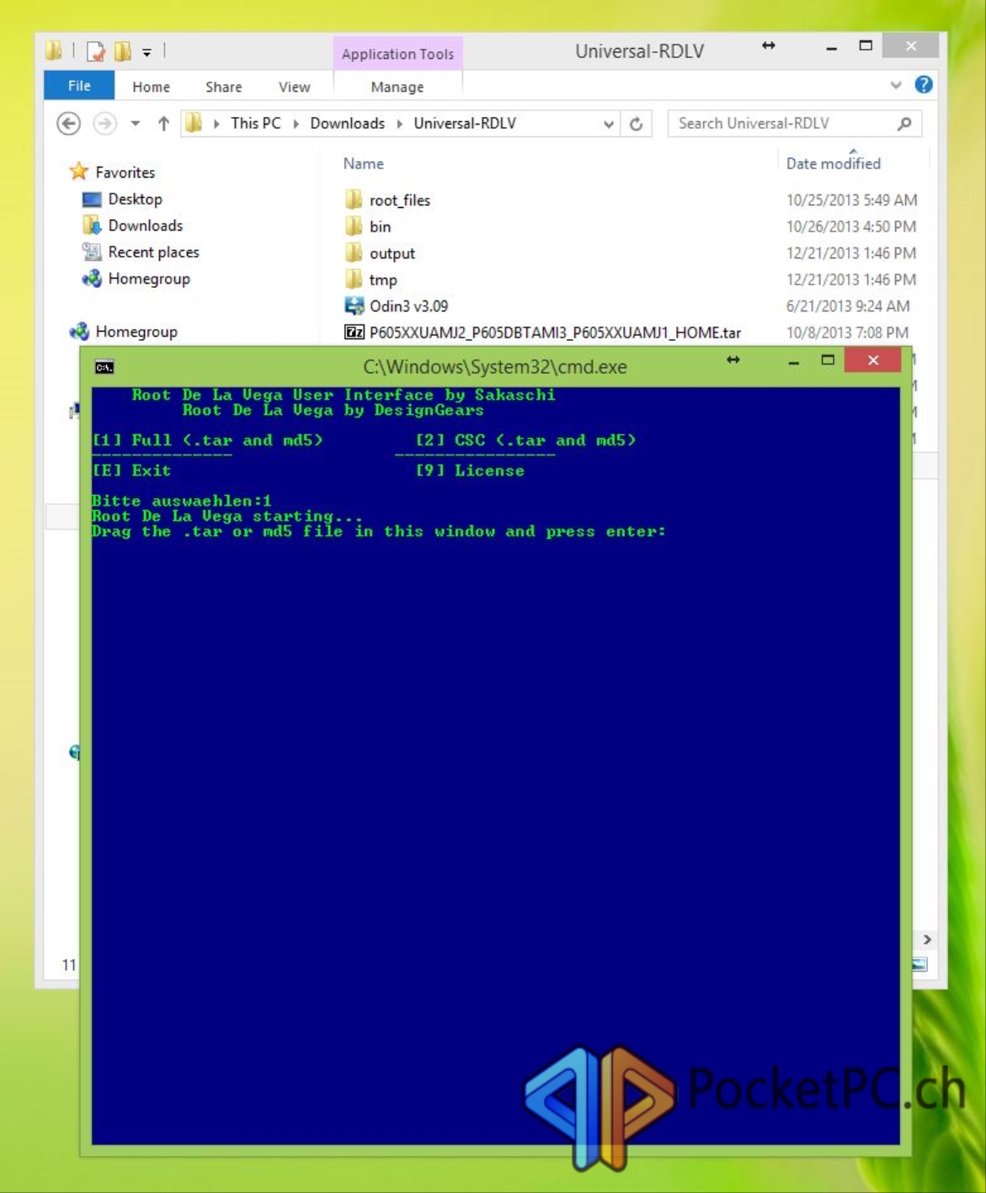Screen dimensions: 986x1193
Task: Click the search magnifier icon
Action: pos(904,124)
